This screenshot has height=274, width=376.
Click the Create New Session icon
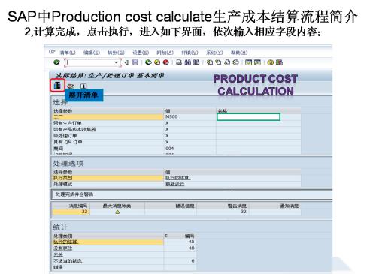(x=248, y=62)
